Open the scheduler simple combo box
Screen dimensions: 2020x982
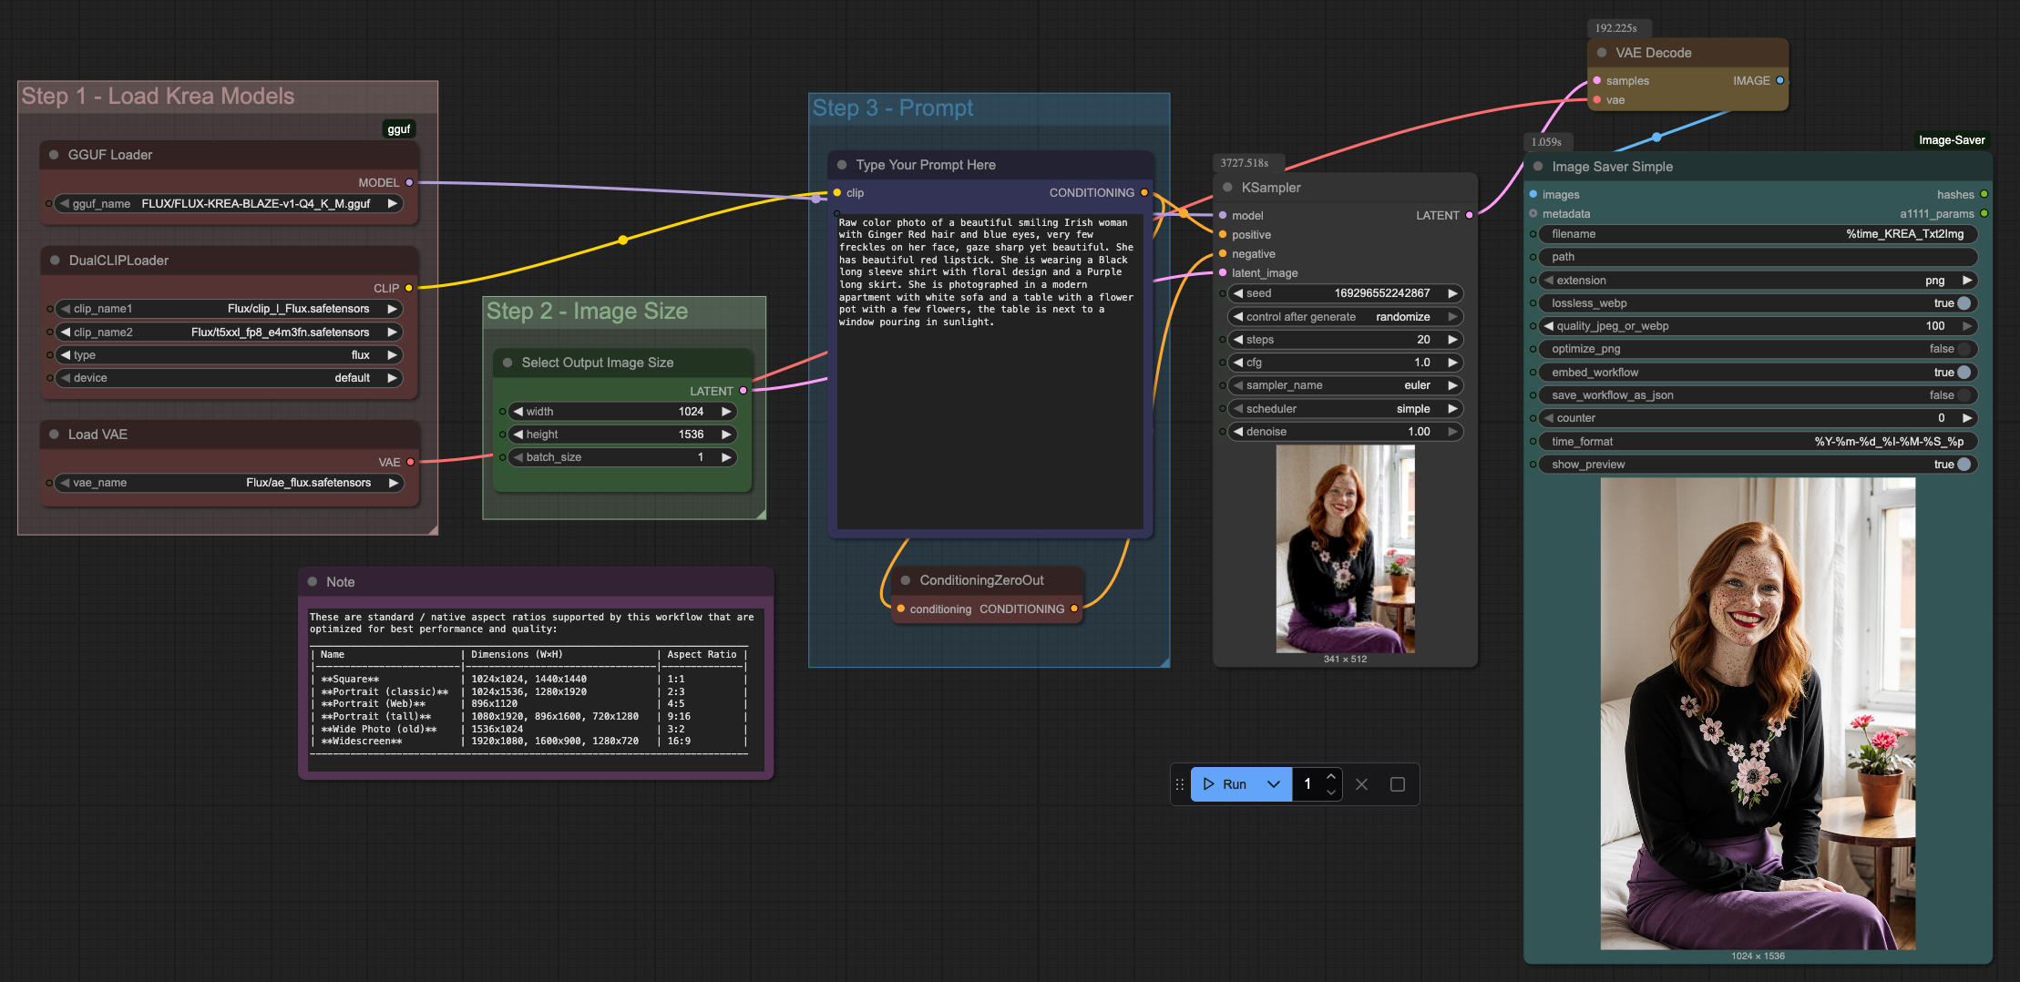point(1344,409)
